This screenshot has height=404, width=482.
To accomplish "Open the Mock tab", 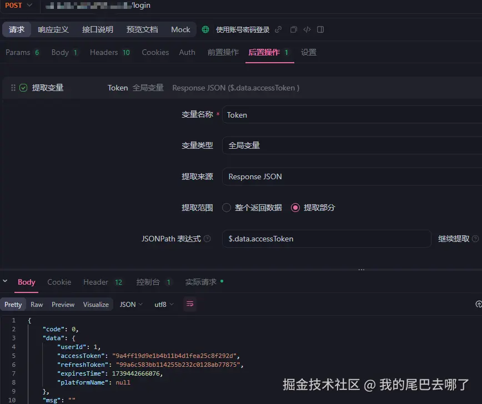I will coord(180,29).
